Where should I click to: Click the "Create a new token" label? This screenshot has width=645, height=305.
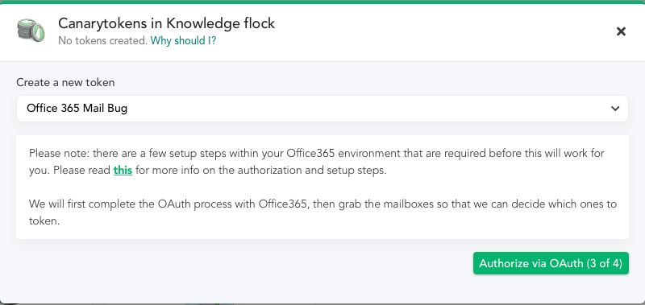click(x=65, y=83)
